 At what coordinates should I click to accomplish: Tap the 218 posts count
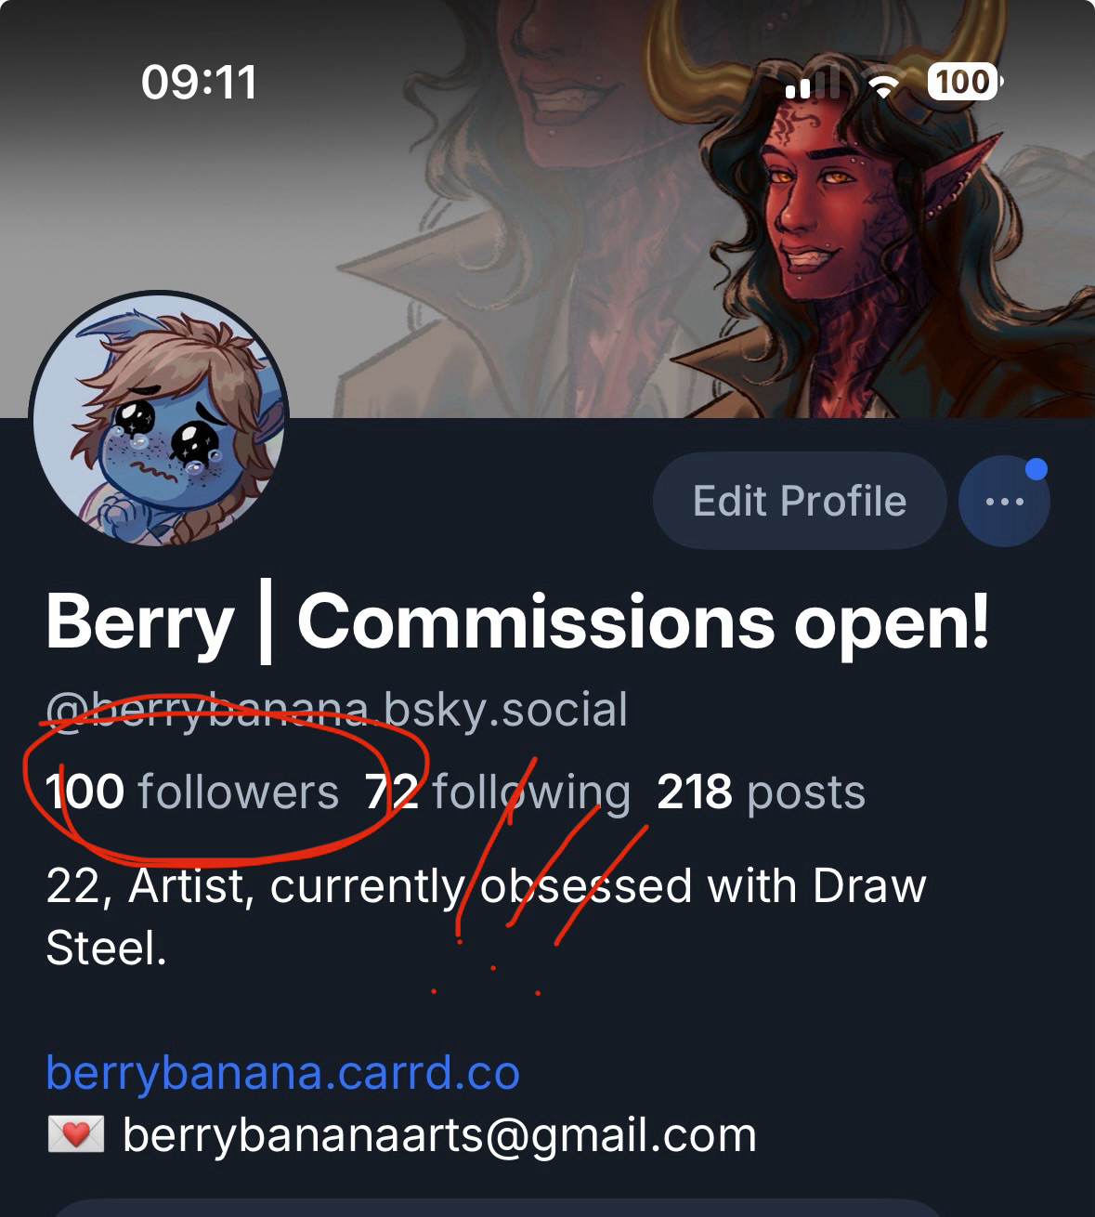tap(761, 792)
